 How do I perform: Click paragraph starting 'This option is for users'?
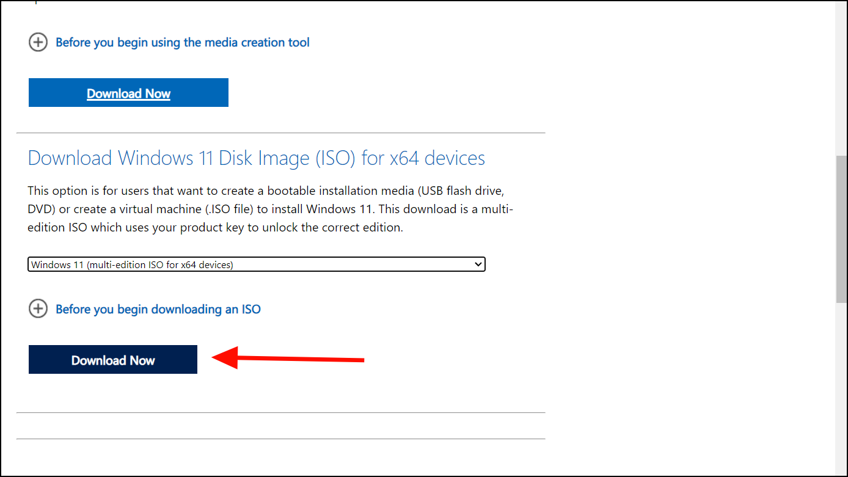[271, 209]
